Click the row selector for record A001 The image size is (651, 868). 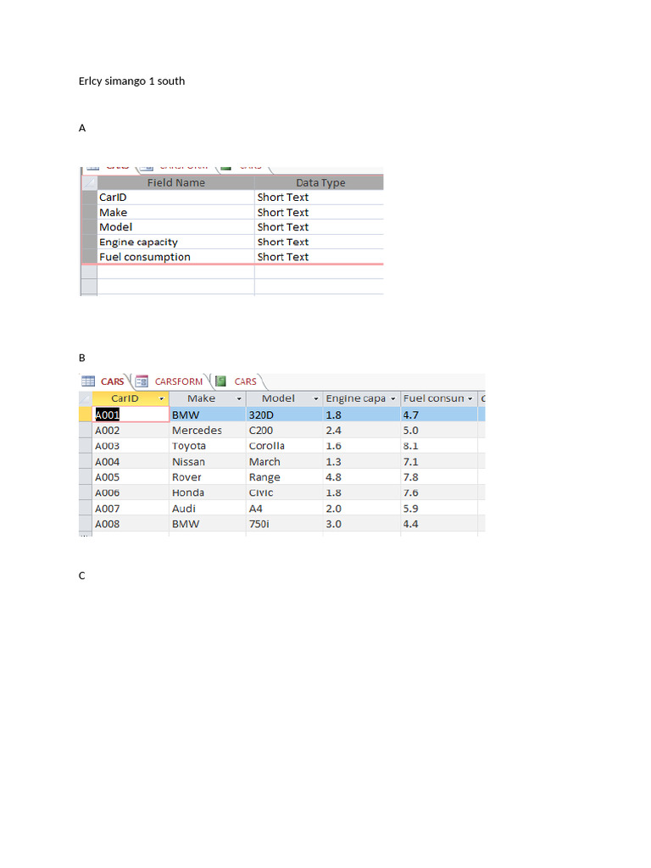tap(86, 415)
